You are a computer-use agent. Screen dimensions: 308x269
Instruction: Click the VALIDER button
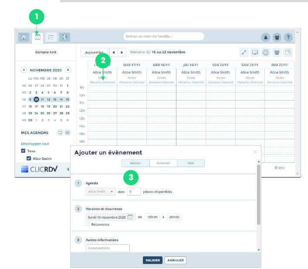tap(152, 260)
